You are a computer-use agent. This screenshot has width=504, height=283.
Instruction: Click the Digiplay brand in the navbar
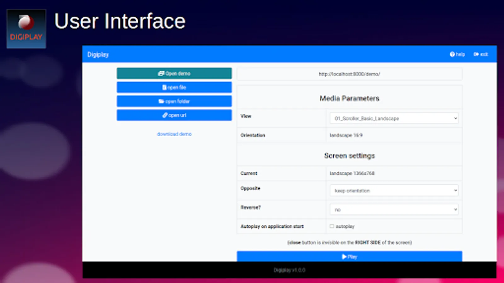pos(98,54)
